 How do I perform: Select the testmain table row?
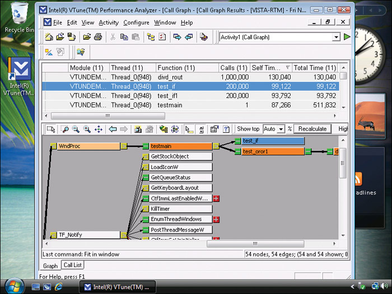191,105
